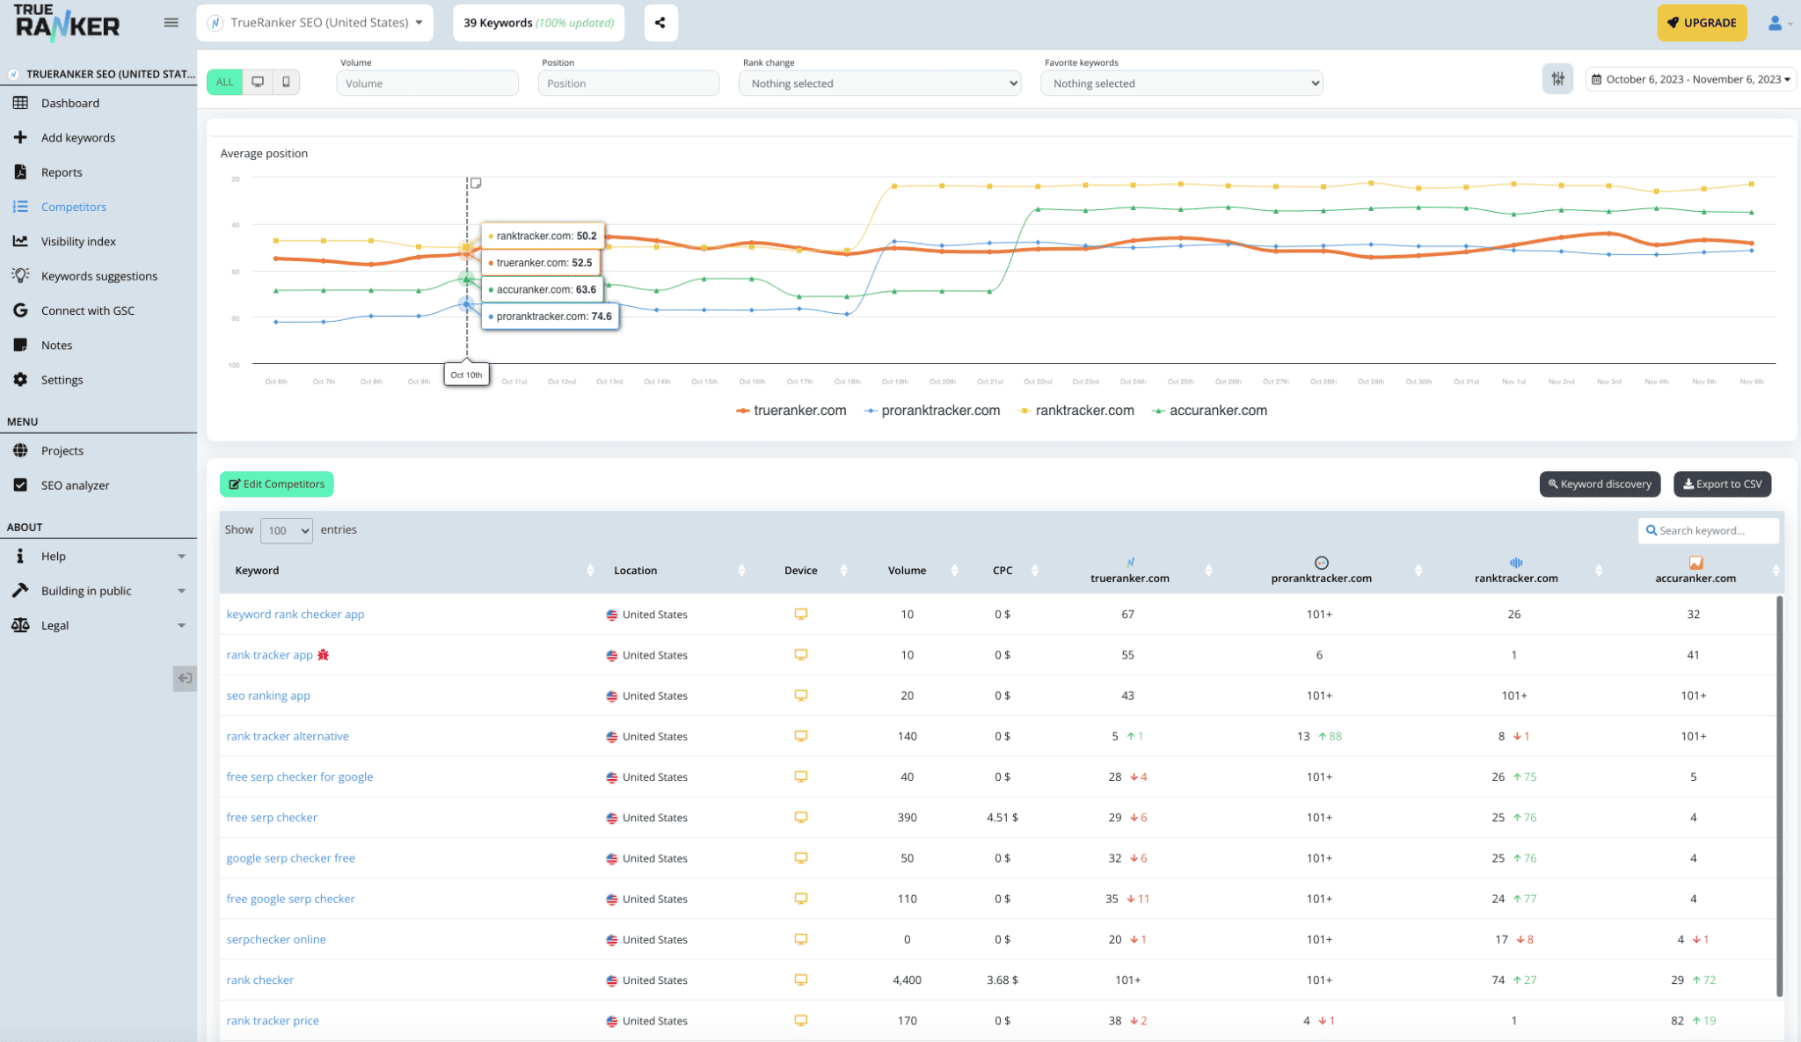Open Keywords suggestions page

[99, 275]
